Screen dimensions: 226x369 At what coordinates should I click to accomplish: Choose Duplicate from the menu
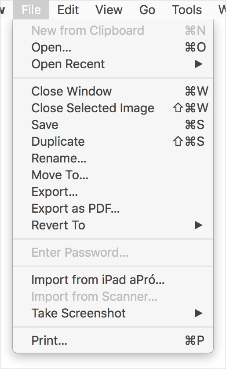pos(113,141)
